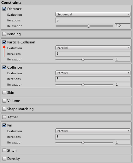Screen dimensions: 133x163
Task: Turn on the Volume constraint
Action: (x=4, y=101)
